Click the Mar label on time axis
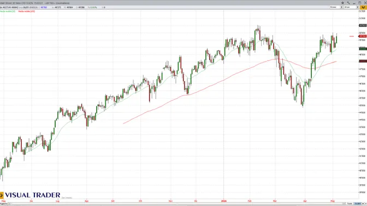 pyautogui.click(x=275, y=201)
